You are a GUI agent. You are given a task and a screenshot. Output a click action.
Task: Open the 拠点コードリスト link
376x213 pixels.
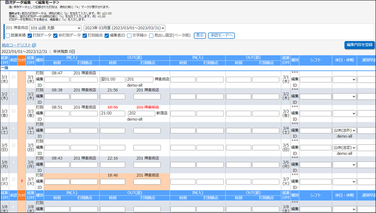[16, 46]
